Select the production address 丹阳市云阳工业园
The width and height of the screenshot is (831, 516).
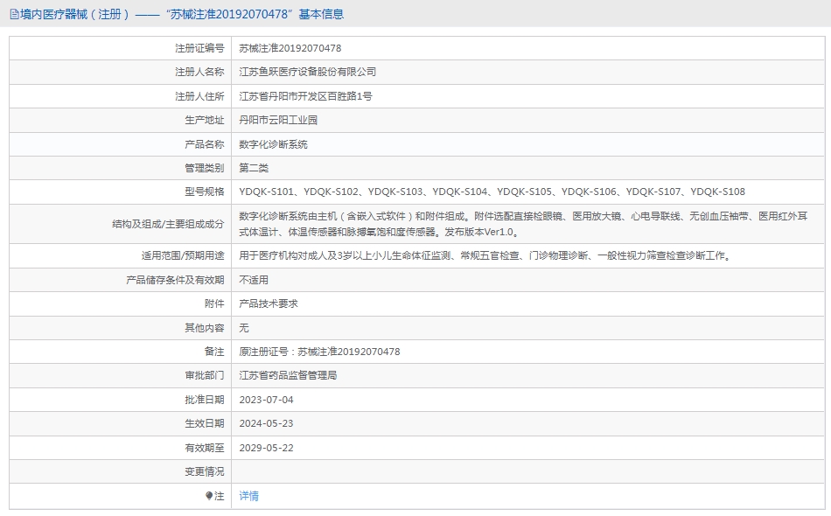click(x=278, y=121)
